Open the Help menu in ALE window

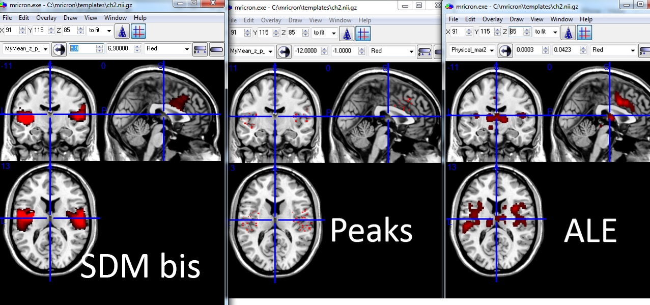click(586, 19)
